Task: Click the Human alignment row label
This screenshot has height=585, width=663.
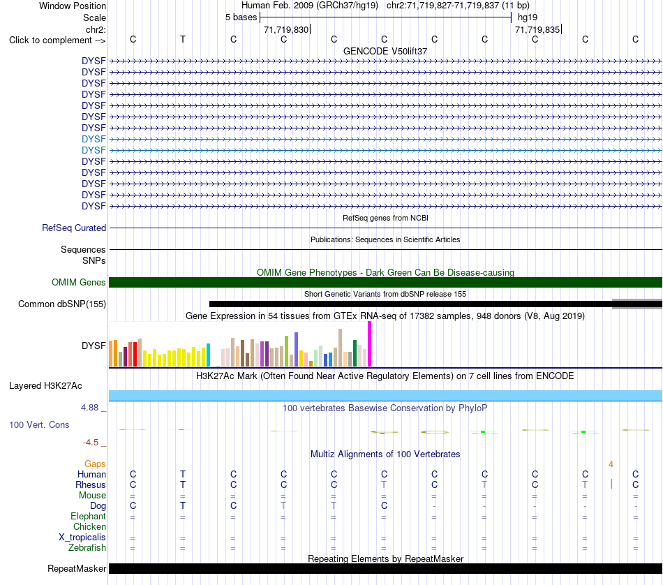Action: coord(91,475)
